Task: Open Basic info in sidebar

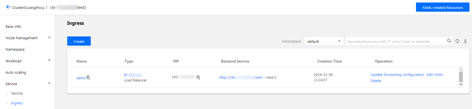Action: [13, 26]
